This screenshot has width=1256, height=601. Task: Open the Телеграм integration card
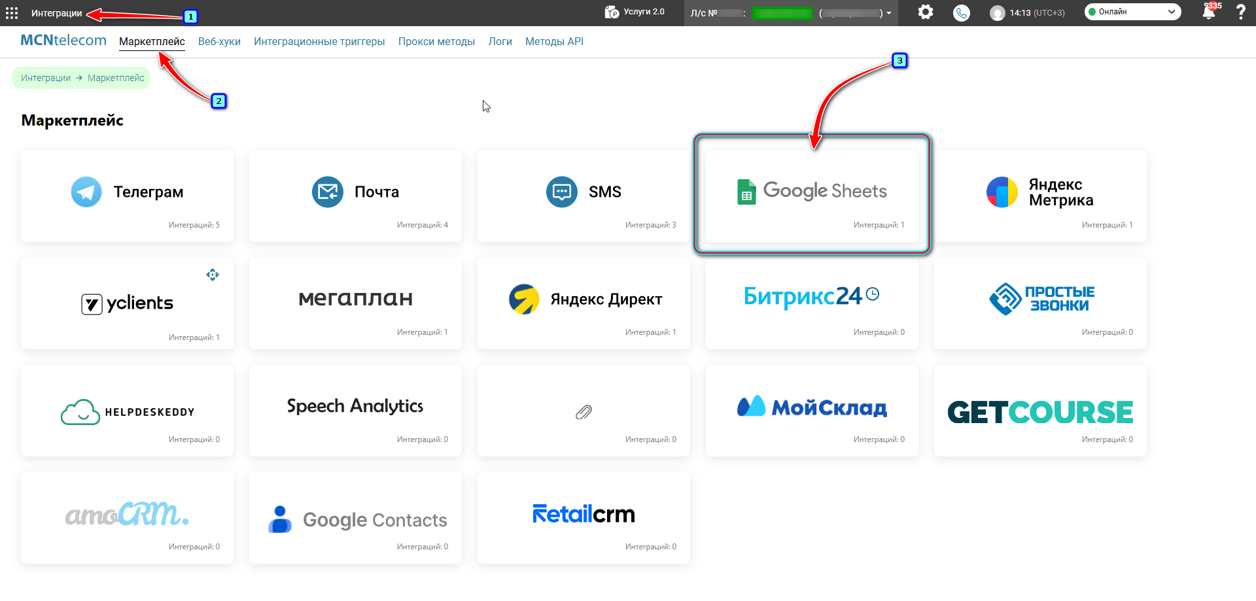coord(127,196)
